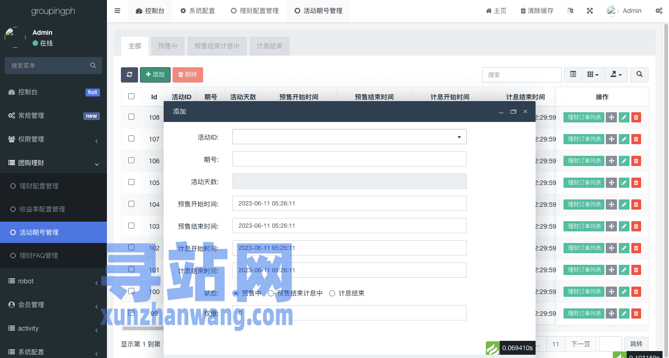This screenshot has height=358, width=669.
Task: Expand the 权限管理 sidebar menu
Action: point(53,139)
